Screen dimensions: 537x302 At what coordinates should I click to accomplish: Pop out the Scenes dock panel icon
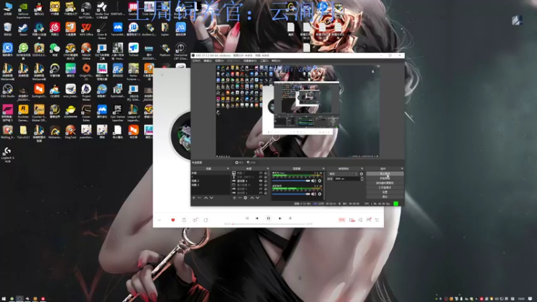coord(228,168)
